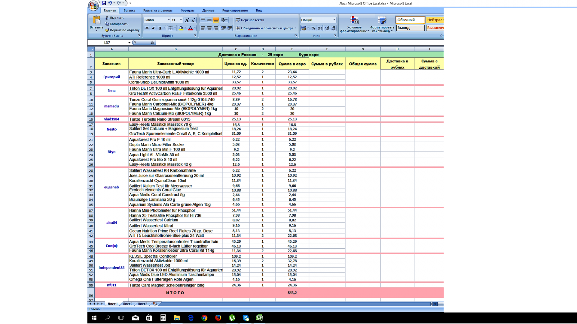Click Объединить и поместить в центре
The image size is (577, 324).
264,28
